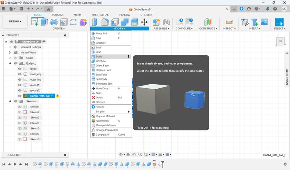
Task: Toggle visibility of outer_ring body
Action: point(20,80)
